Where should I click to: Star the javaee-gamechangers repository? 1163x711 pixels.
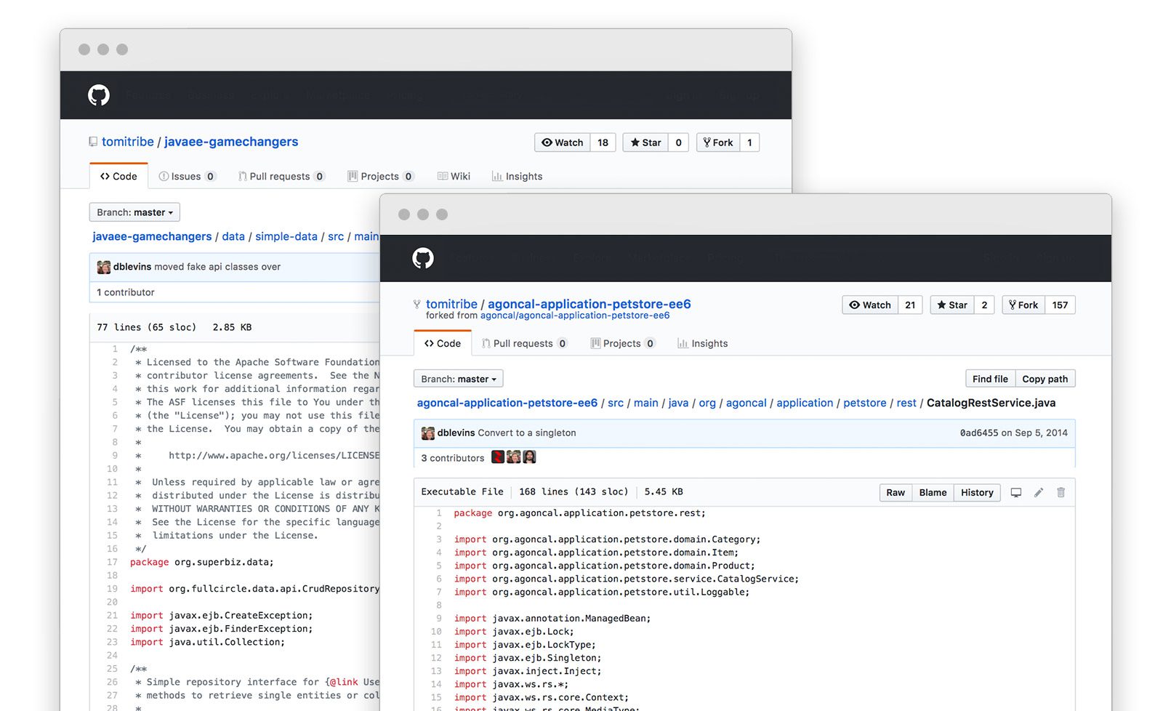point(645,142)
